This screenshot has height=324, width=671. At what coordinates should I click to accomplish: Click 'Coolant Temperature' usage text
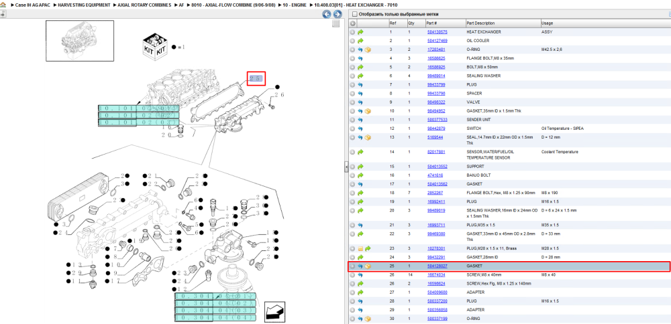[560, 152]
